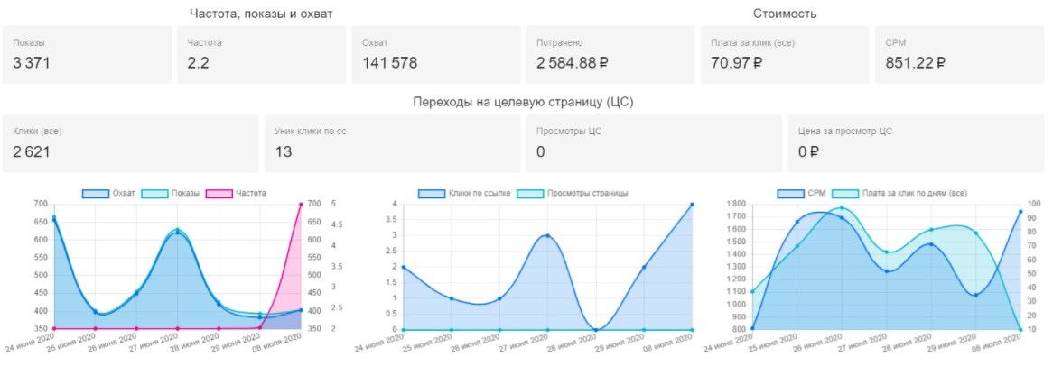The height and width of the screenshot is (366, 1053).
Task: Click the Охват peak point on 27 июня
Action: (177, 233)
